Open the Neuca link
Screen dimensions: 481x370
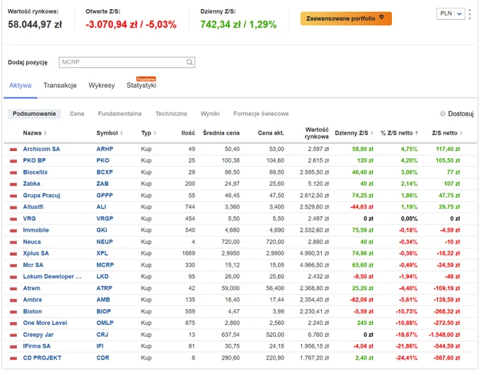pyautogui.click(x=32, y=242)
